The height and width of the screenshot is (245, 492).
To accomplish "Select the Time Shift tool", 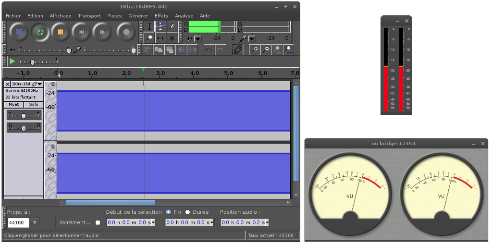I will tap(161, 38).
